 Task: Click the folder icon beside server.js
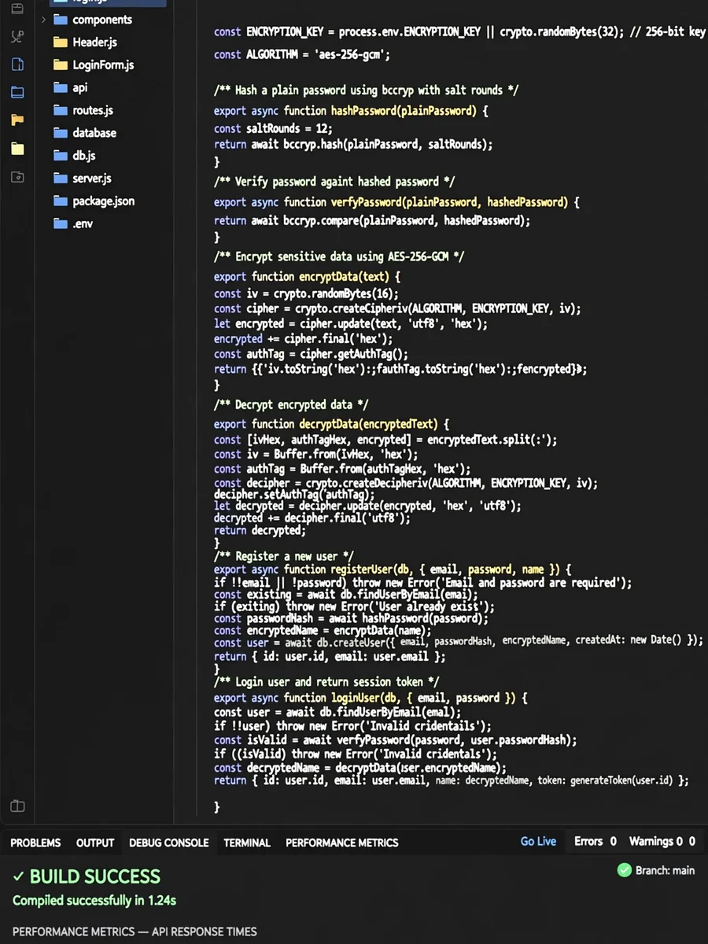point(61,179)
